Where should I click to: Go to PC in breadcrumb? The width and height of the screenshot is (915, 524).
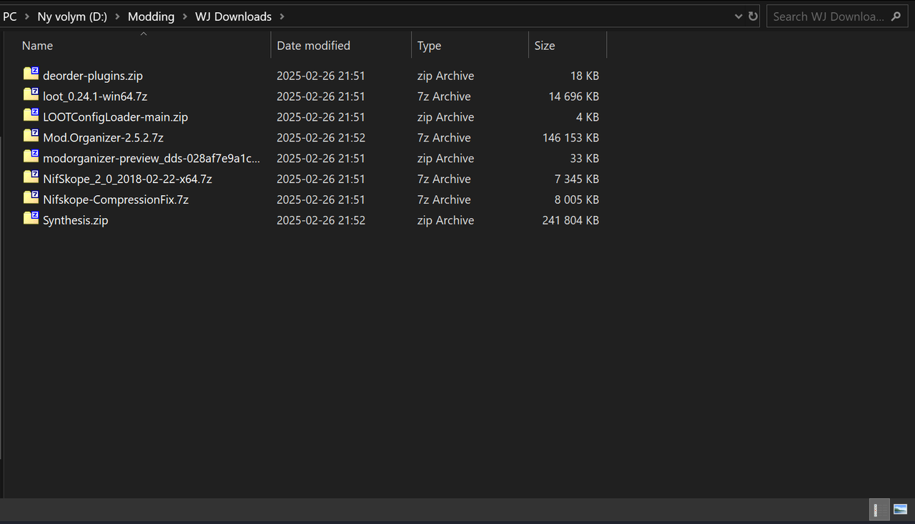pyautogui.click(x=10, y=16)
